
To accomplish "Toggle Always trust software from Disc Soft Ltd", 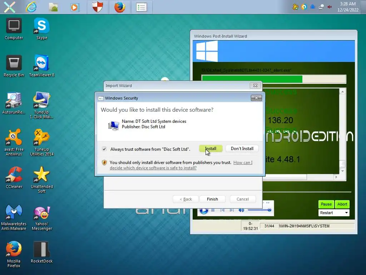I will click(x=104, y=149).
